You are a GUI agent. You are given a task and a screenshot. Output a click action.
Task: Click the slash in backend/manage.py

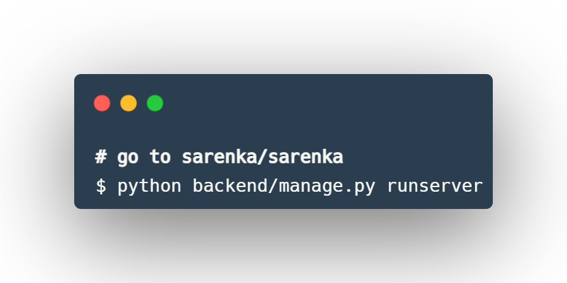coord(274,186)
